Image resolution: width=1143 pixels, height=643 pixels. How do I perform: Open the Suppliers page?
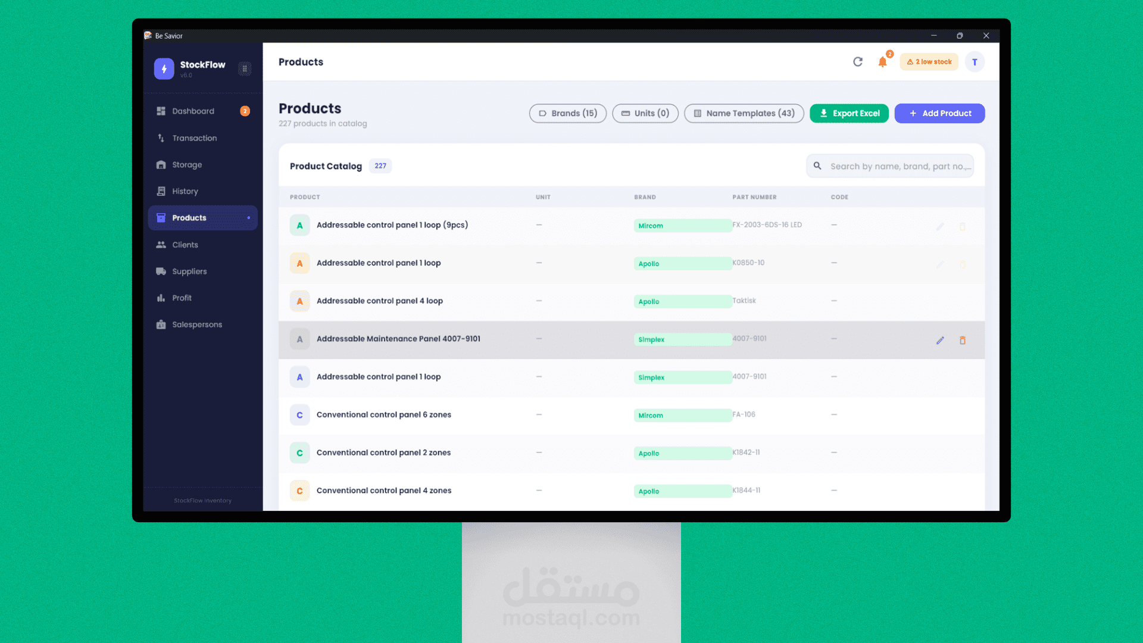(189, 271)
